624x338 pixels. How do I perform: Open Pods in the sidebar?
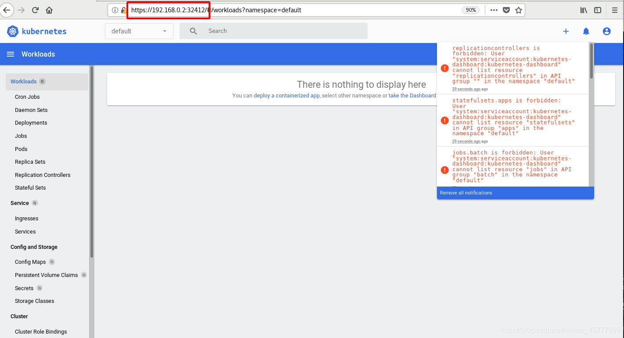pyautogui.click(x=21, y=149)
